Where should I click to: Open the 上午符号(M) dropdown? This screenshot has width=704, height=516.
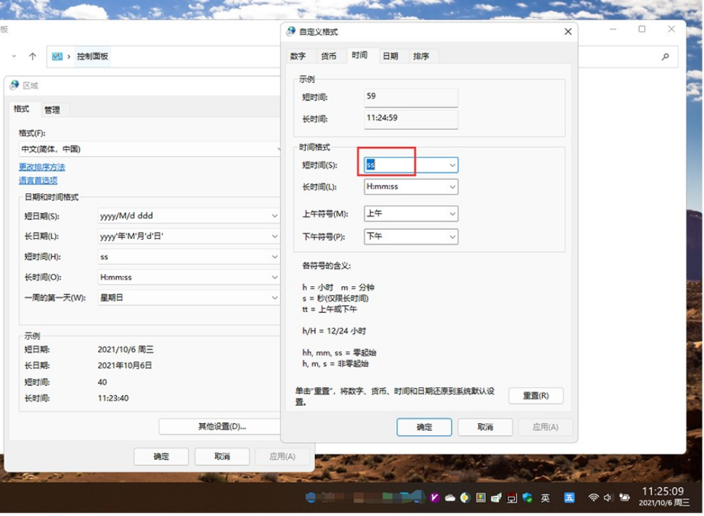(452, 214)
